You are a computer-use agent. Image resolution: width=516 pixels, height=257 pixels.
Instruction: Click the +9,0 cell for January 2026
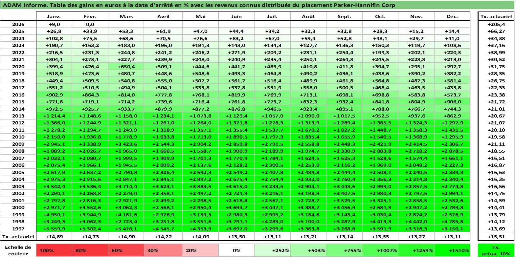pos(54,24)
